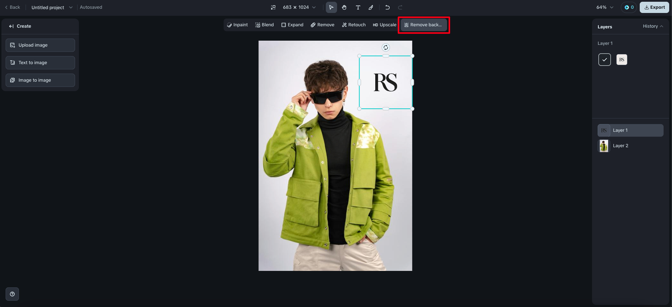
Task: Open the 683 × 1024 canvas size dropdown
Action: pos(299,7)
